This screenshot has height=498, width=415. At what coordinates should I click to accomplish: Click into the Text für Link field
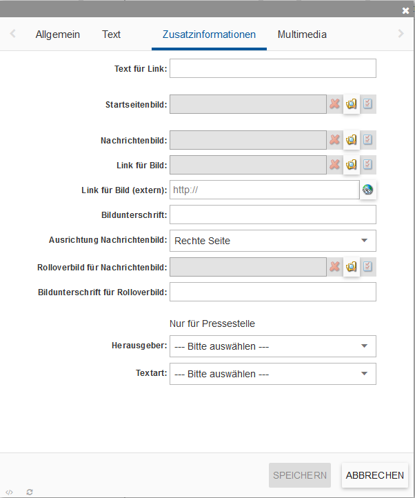[273, 68]
